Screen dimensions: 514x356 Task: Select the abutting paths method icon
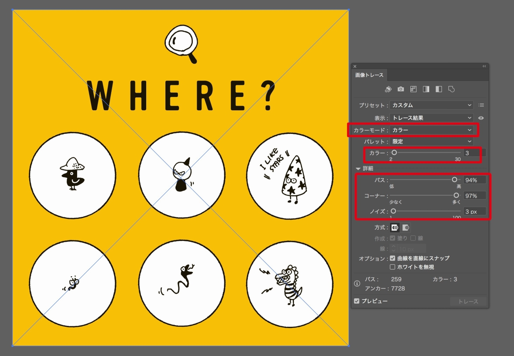point(395,228)
